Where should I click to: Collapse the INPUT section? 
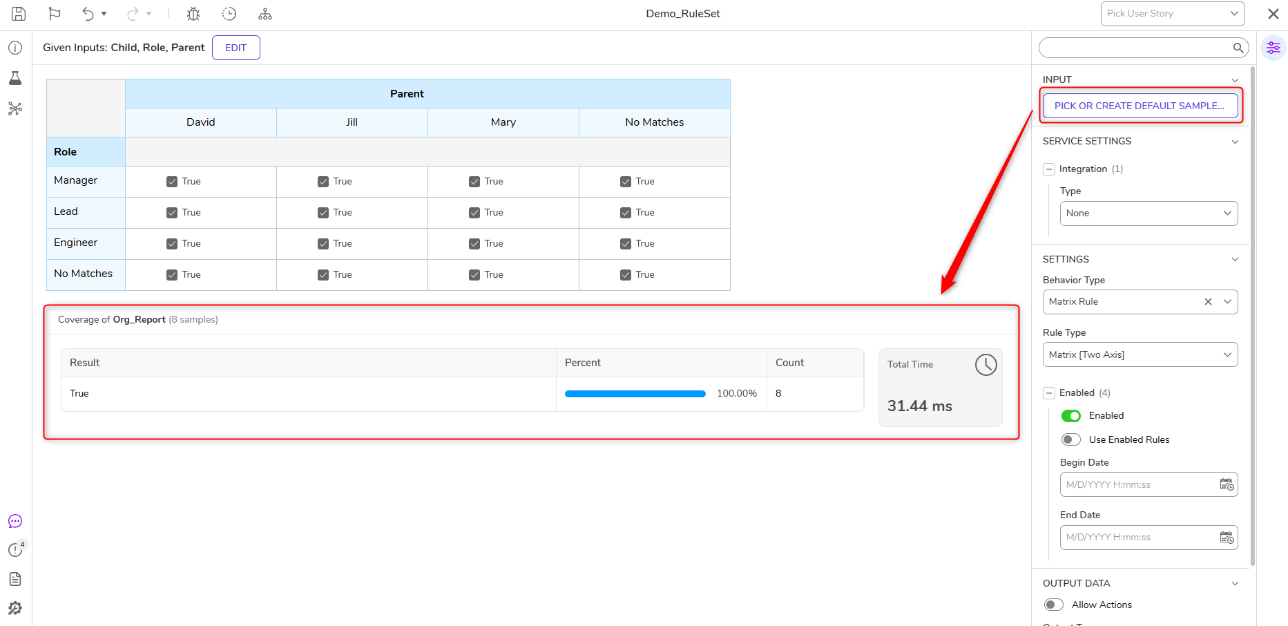(1235, 80)
